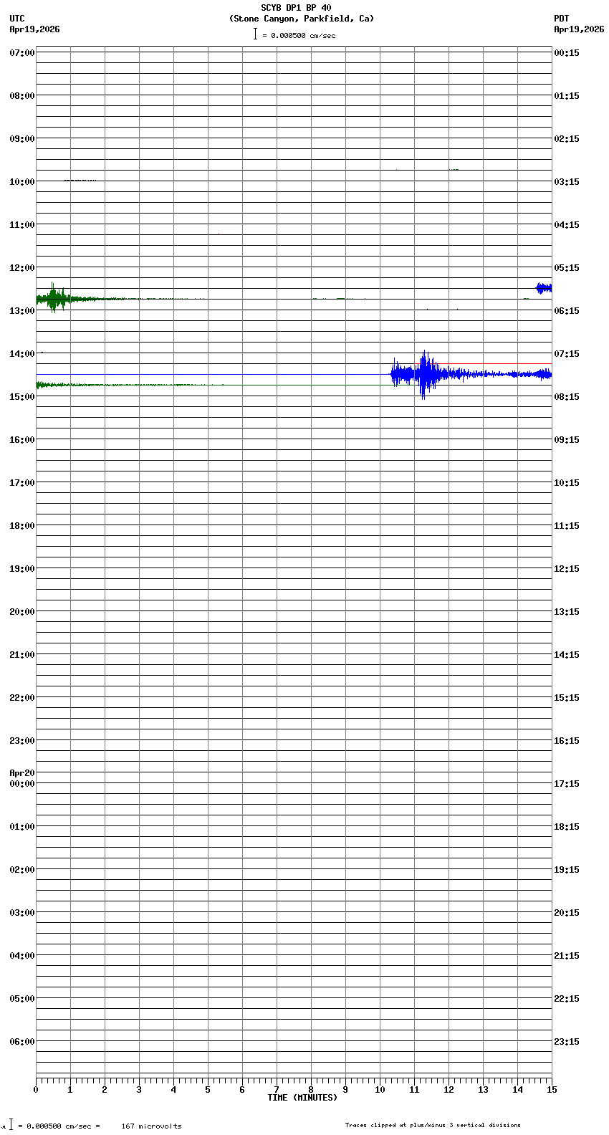Viewport: 609px width, 1135px height.
Task: Click the 00:15 PDT row label
Action: pyautogui.click(x=567, y=53)
